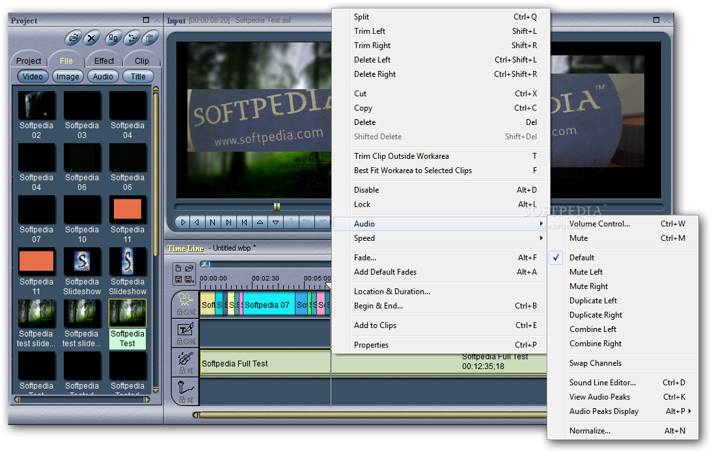
Task: Expand the Audio Peaks Display submenu arrow
Action: click(x=690, y=411)
